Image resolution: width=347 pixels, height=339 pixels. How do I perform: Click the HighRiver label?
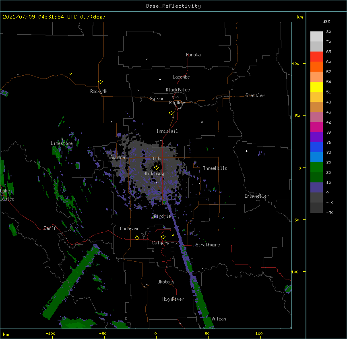click(173, 299)
